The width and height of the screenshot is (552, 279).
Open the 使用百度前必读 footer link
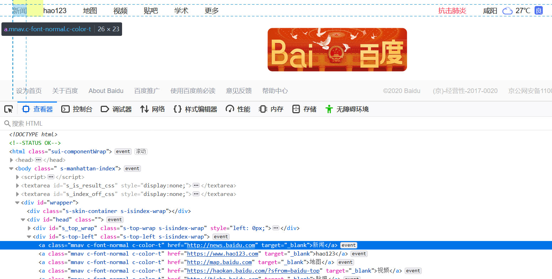tap(193, 91)
